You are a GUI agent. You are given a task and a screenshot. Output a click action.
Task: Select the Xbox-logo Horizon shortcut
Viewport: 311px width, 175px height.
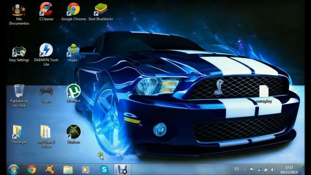(73, 134)
